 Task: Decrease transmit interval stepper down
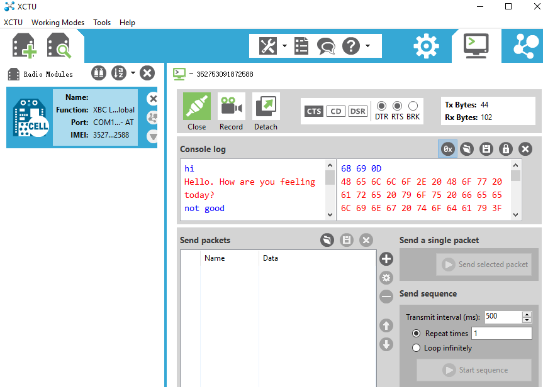[527, 320]
